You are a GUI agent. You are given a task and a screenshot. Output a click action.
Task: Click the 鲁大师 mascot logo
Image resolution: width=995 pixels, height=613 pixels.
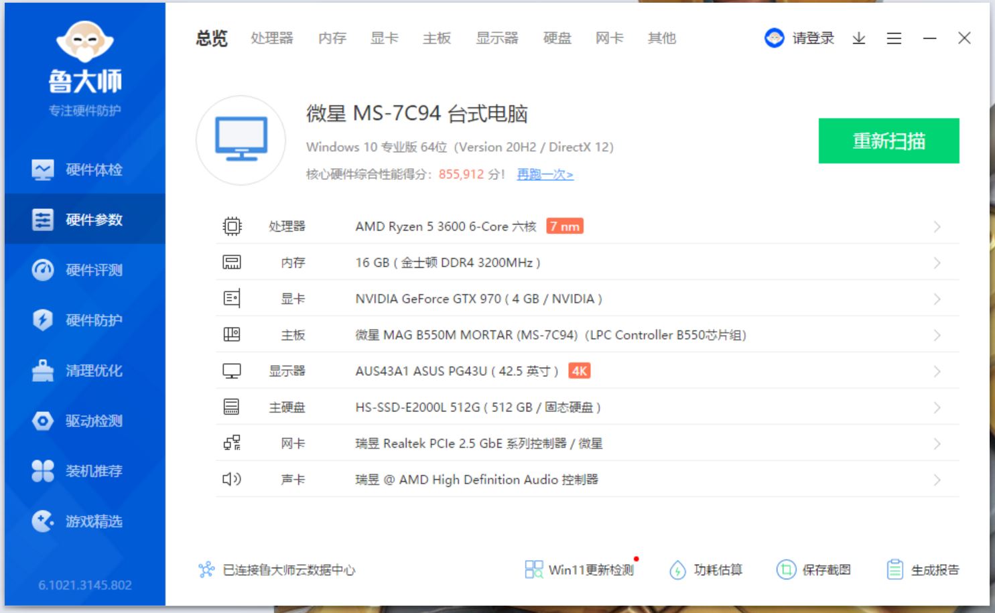(85, 42)
